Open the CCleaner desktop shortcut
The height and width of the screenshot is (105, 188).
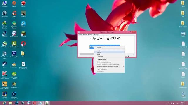click(14, 14)
